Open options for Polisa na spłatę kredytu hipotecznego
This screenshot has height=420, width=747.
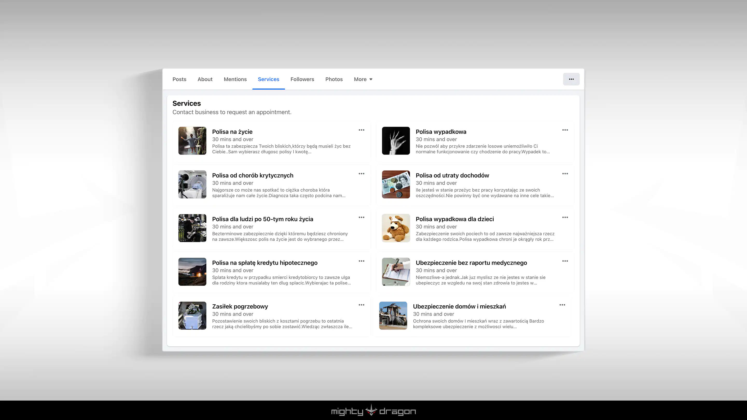click(361, 261)
